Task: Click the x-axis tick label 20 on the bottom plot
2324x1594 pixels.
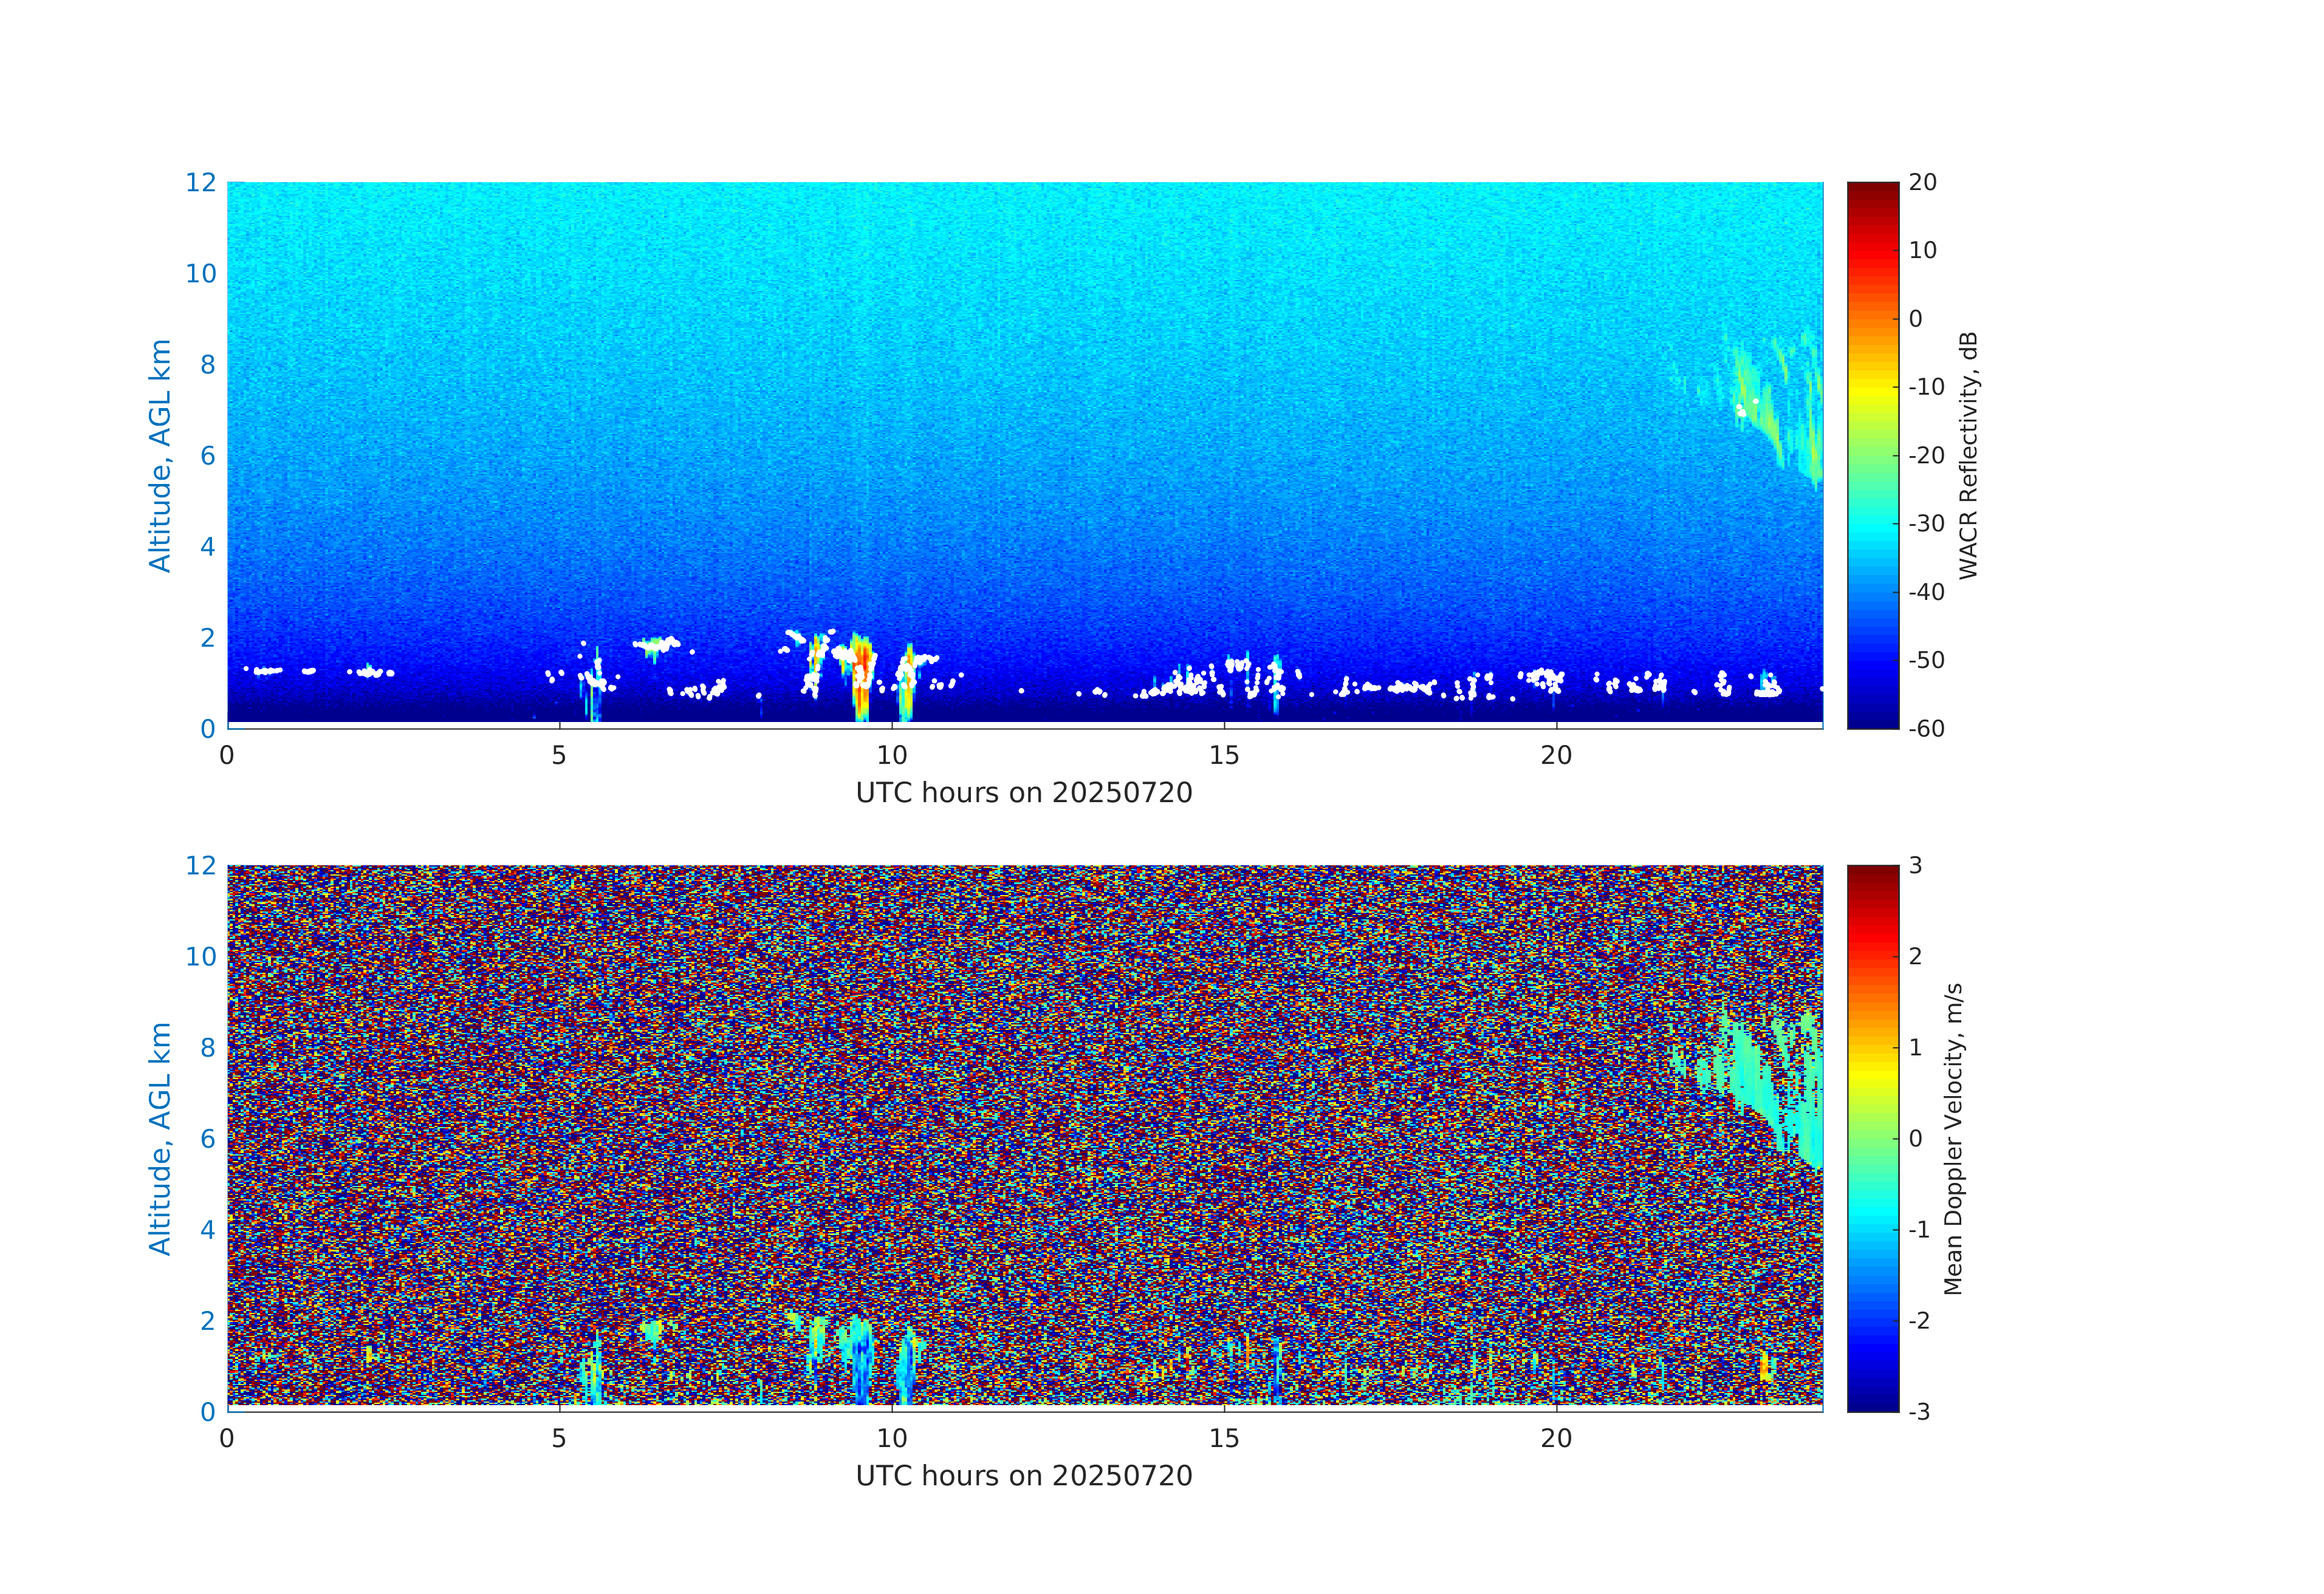Action: (1556, 1439)
